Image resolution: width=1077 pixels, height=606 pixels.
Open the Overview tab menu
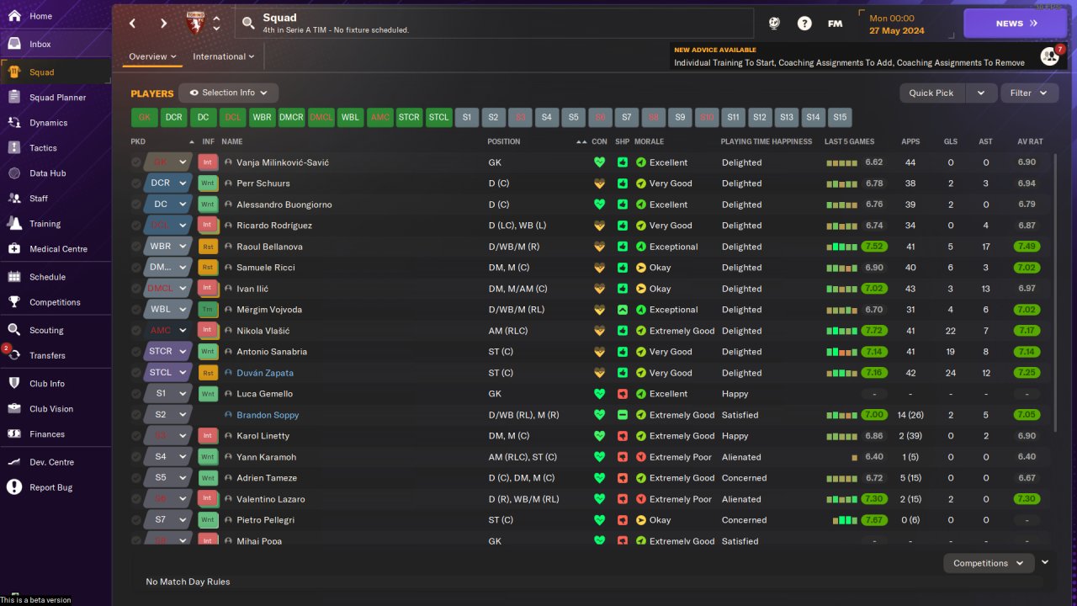(x=152, y=56)
